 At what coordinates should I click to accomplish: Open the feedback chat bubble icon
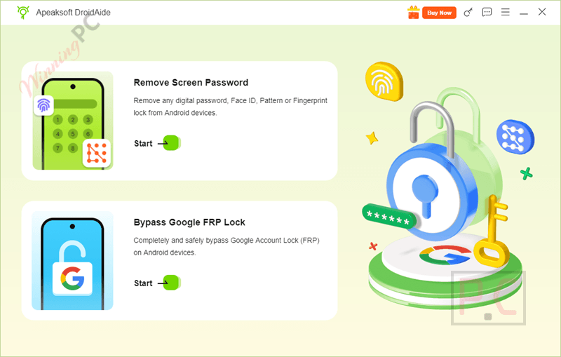(x=487, y=13)
